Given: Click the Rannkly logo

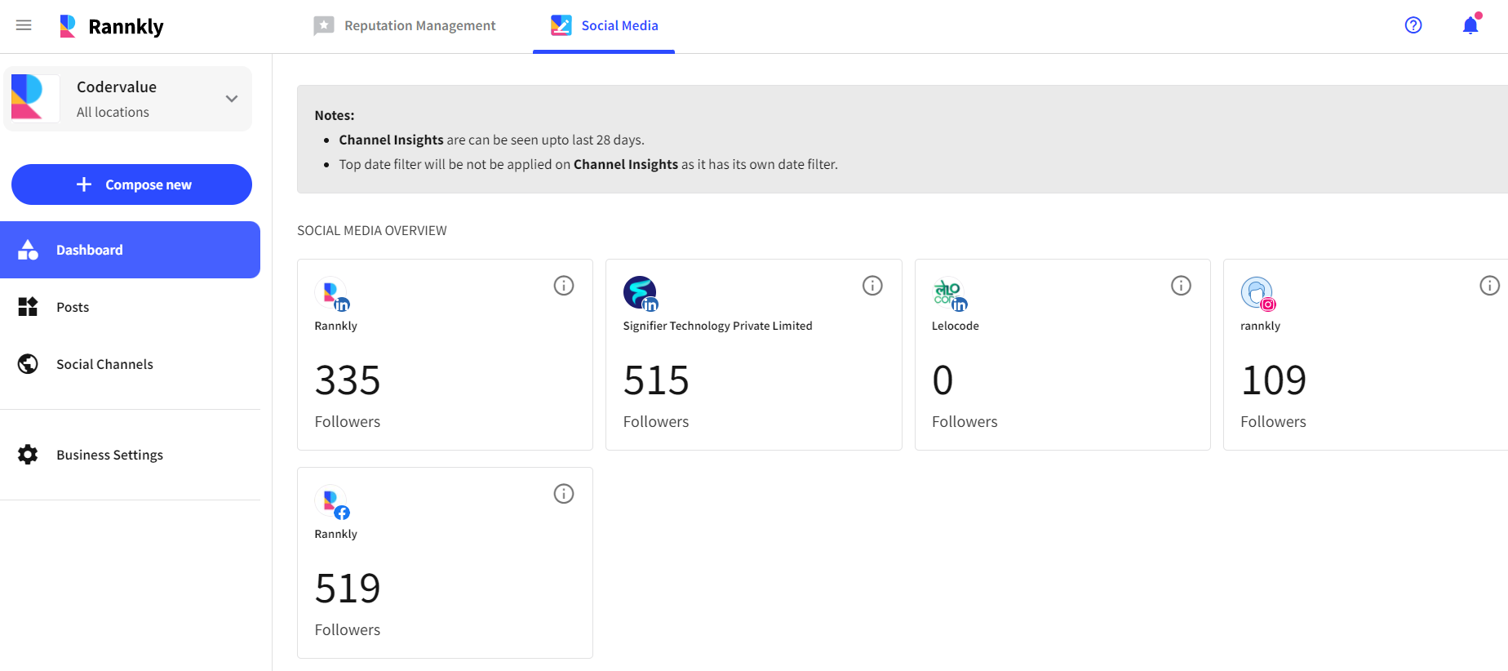Looking at the screenshot, I should click(x=112, y=26).
